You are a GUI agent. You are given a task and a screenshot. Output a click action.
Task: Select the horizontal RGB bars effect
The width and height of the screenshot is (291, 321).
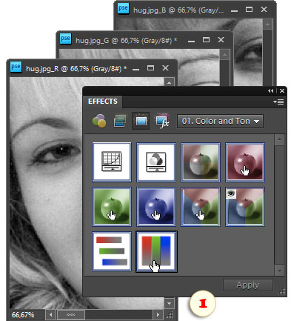pos(112,251)
